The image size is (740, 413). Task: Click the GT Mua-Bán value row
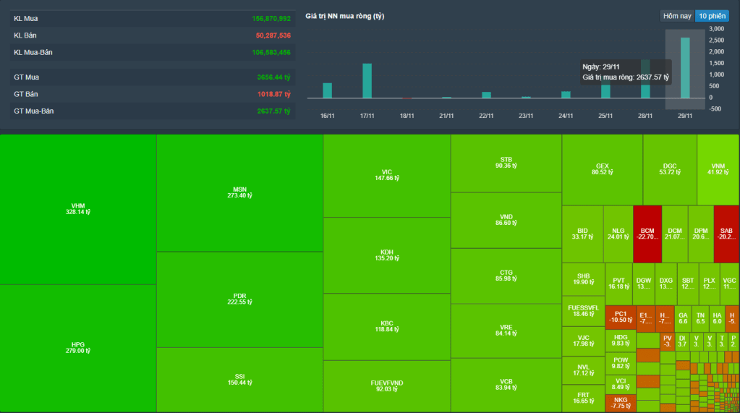(152, 111)
